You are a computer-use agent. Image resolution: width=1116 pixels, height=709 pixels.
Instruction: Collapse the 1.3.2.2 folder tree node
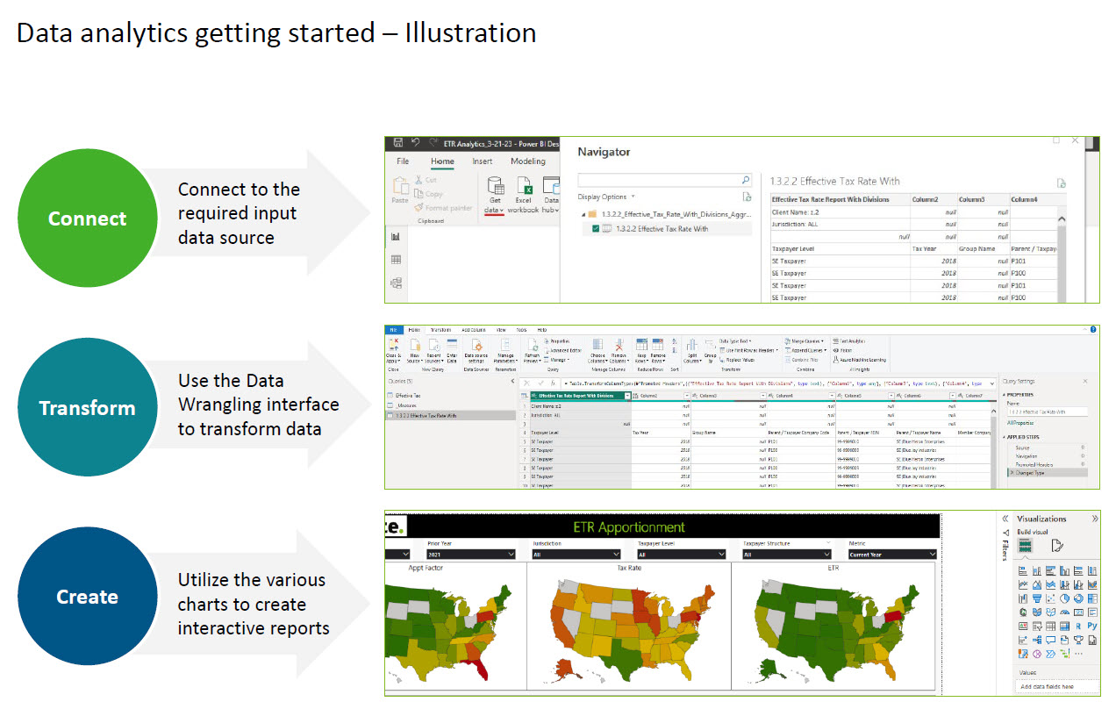click(x=581, y=214)
